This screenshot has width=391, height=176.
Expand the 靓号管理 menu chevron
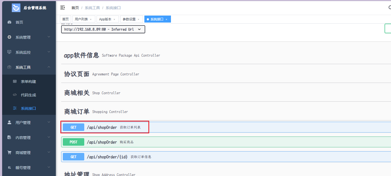click(49, 167)
